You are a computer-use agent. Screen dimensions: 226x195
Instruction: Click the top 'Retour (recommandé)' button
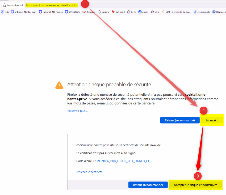click(x=180, y=120)
